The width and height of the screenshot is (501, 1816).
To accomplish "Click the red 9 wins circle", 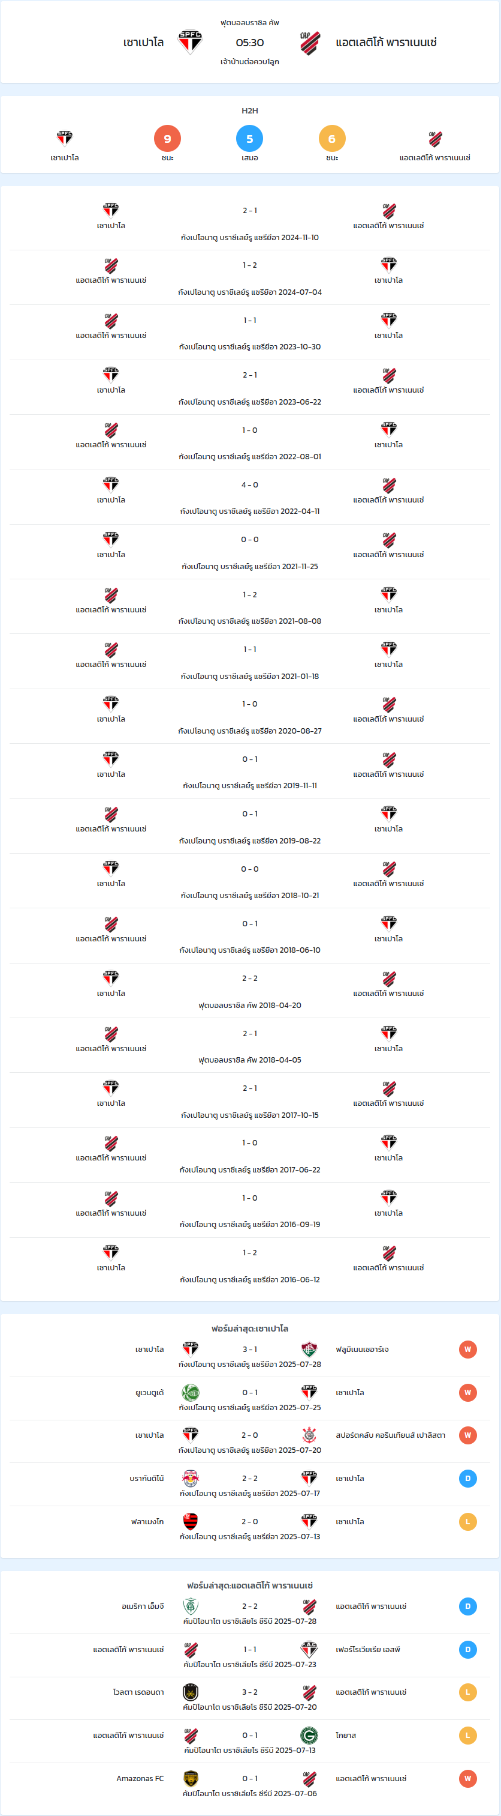I will [167, 138].
